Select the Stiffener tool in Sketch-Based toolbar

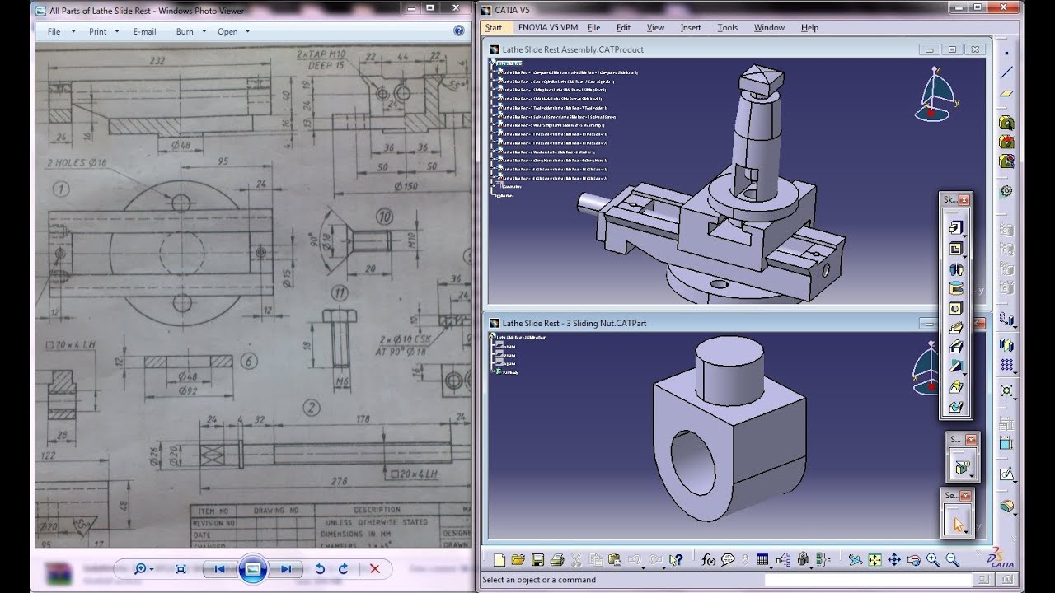(956, 367)
